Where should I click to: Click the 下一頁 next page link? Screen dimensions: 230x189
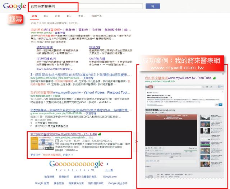click(109, 170)
